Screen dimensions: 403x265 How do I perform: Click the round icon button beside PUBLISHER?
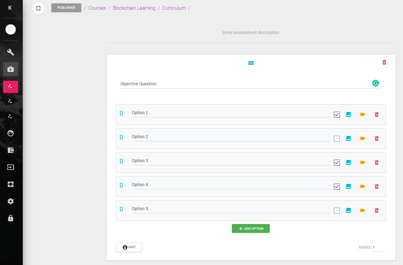[x=38, y=8]
